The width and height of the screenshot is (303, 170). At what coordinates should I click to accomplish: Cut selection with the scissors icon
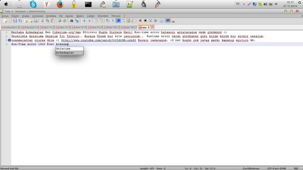(42, 21)
